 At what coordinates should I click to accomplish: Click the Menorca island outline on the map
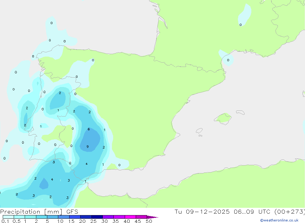click(x=240, y=112)
